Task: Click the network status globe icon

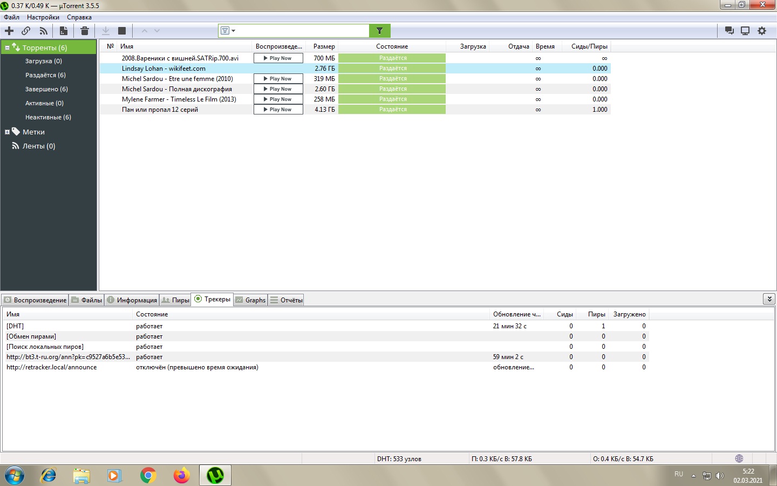Action: click(x=739, y=458)
